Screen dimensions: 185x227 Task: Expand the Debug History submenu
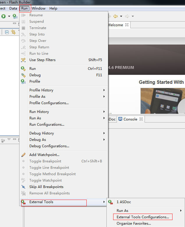click(64, 133)
